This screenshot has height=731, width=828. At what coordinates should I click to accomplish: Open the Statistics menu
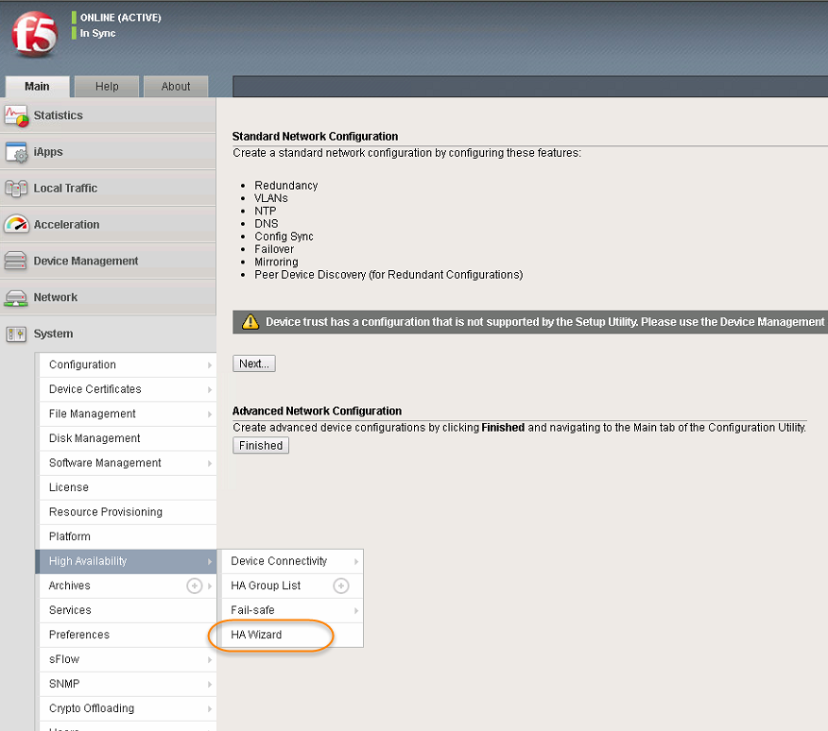pos(108,115)
